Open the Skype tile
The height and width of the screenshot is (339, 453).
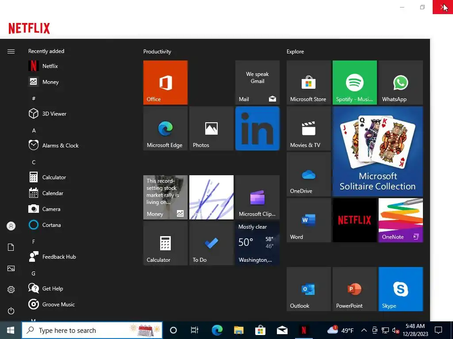[401, 289]
